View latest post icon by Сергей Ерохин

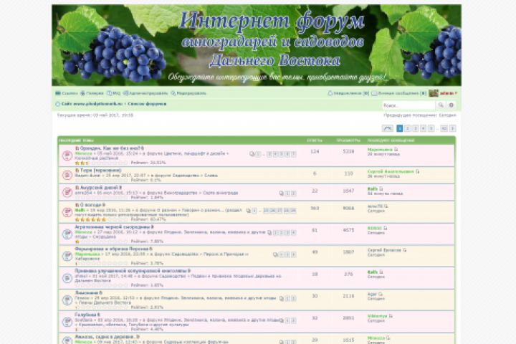(404, 250)
